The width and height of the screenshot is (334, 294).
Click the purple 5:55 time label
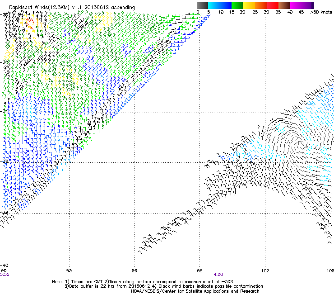pyautogui.click(x=5, y=275)
